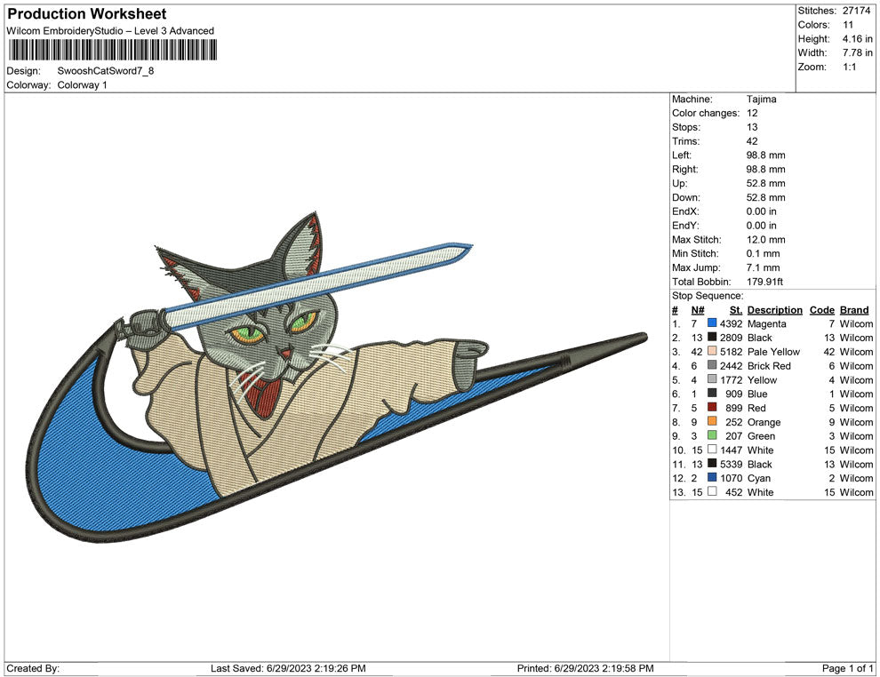The image size is (880, 677).
Task: Click the Description column header
Action: [x=775, y=309]
